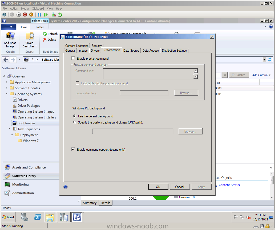This screenshot has height=230, width=275.
Task: Select Use the default background radio
Action: [75, 116]
